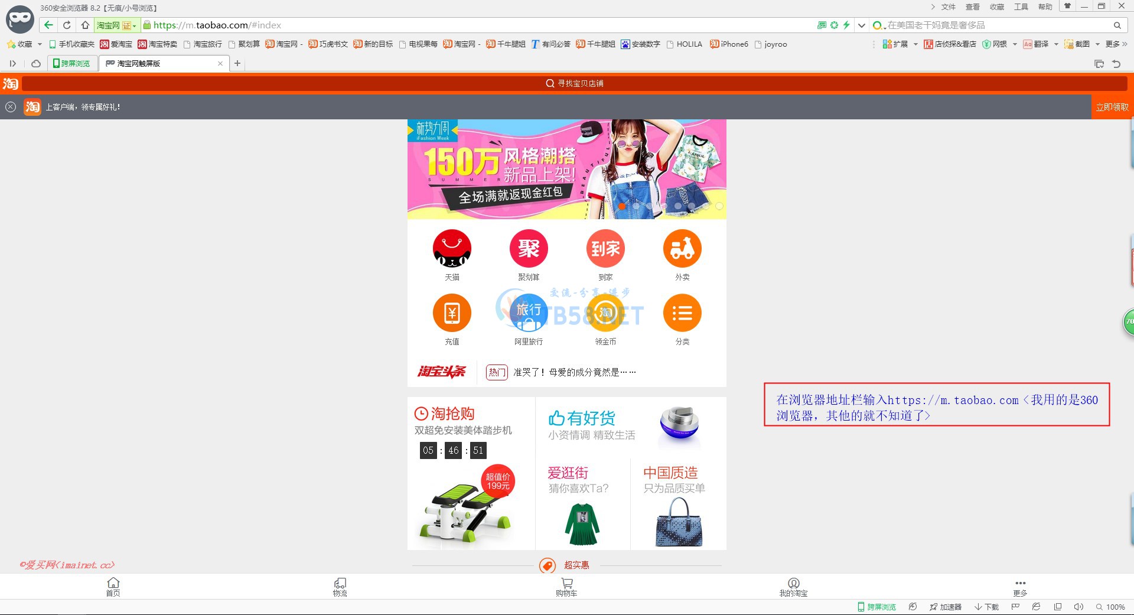Expand the 网银 dropdown arrow
Viewport: 1134px width, 615px height.
point(1015,44)
